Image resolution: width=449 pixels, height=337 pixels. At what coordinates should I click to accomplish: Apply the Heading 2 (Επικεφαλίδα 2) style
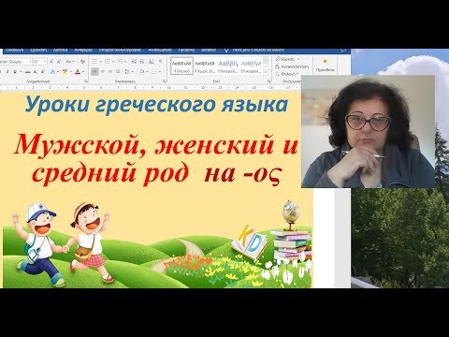click(251, 66)
